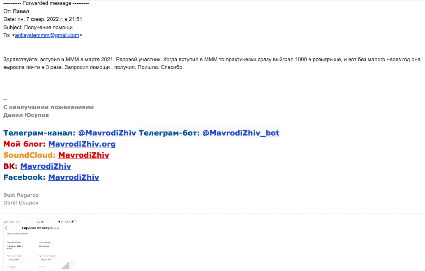Screen dimensions: 425x271
Task: Click the signature name Данил Юсупов
Action: pos(26,115)
